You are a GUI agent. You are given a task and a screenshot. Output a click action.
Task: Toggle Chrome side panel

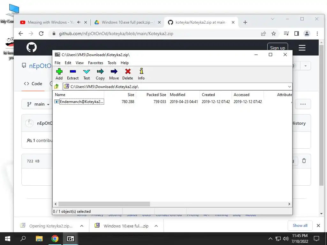(x=297, y=33)
